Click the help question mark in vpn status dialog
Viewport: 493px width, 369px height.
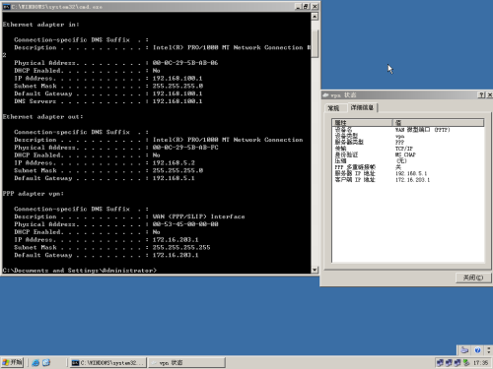click(481, 94)
